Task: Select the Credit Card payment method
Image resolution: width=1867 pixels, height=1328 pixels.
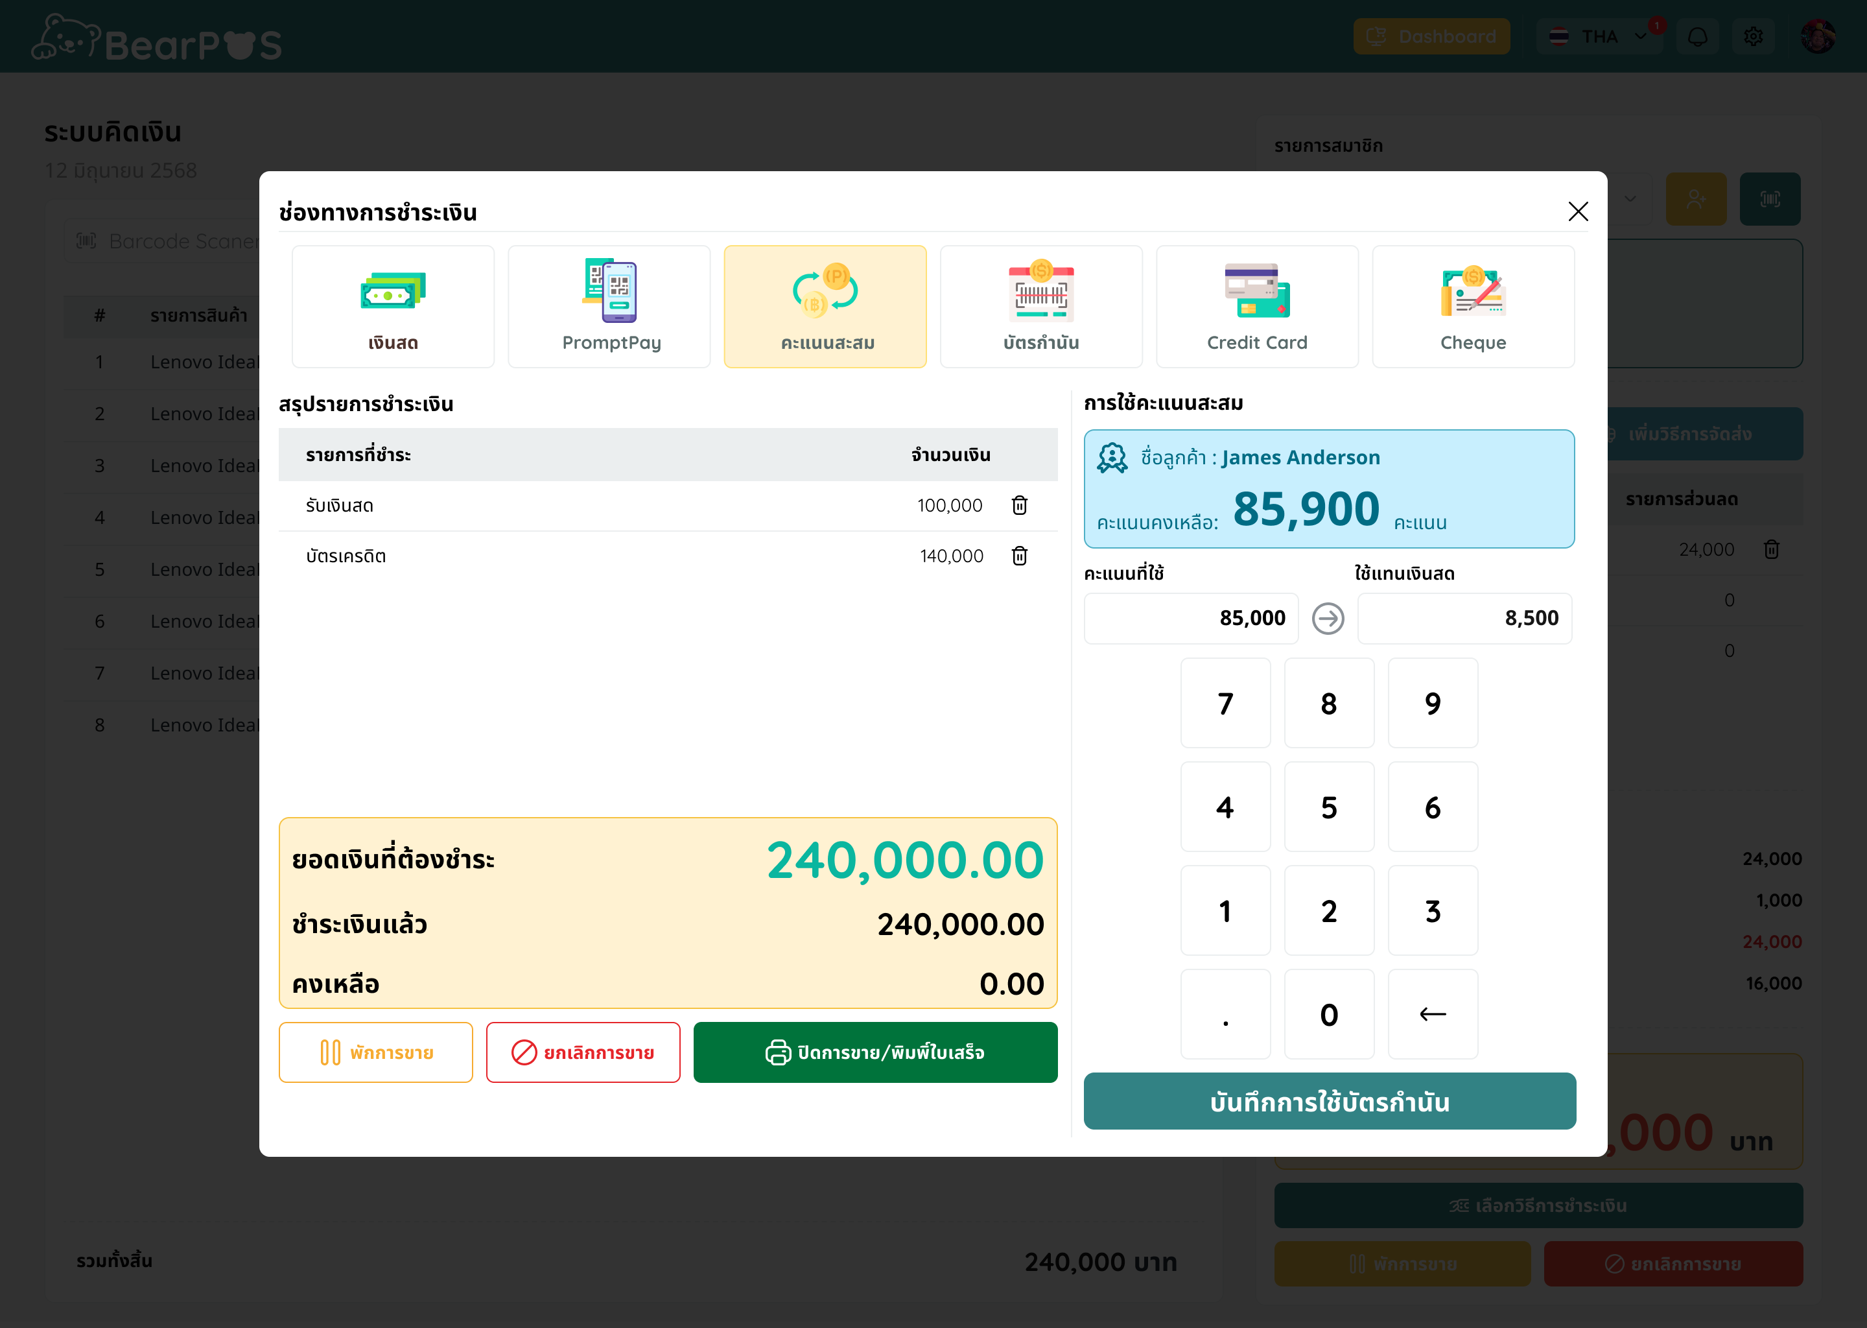Action: click(x=1257, y=307)
